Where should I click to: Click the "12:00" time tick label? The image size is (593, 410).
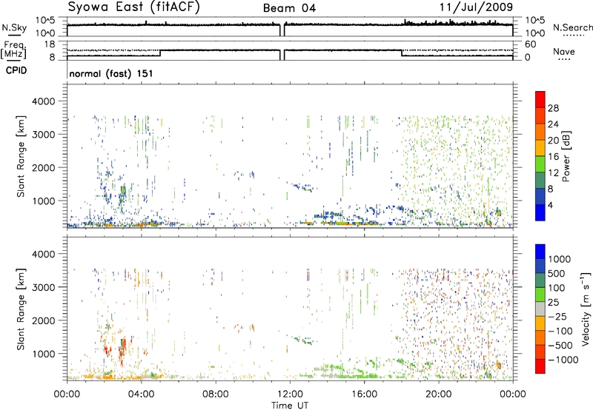290,394
